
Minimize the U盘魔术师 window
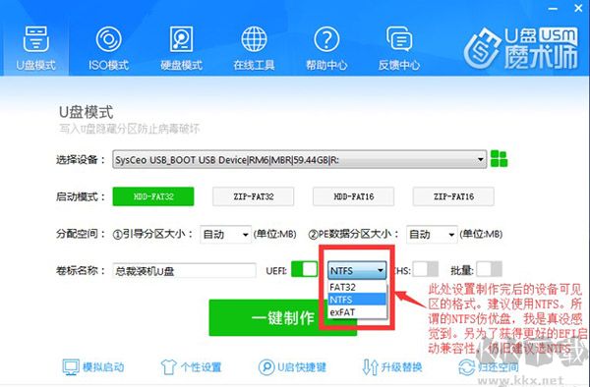[553, 8]
